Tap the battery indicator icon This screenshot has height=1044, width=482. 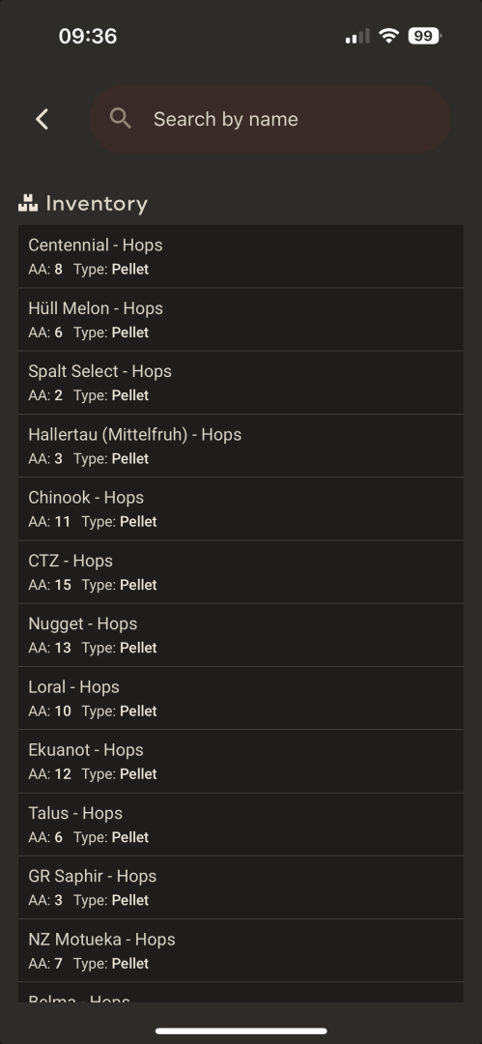pos(425,36)
